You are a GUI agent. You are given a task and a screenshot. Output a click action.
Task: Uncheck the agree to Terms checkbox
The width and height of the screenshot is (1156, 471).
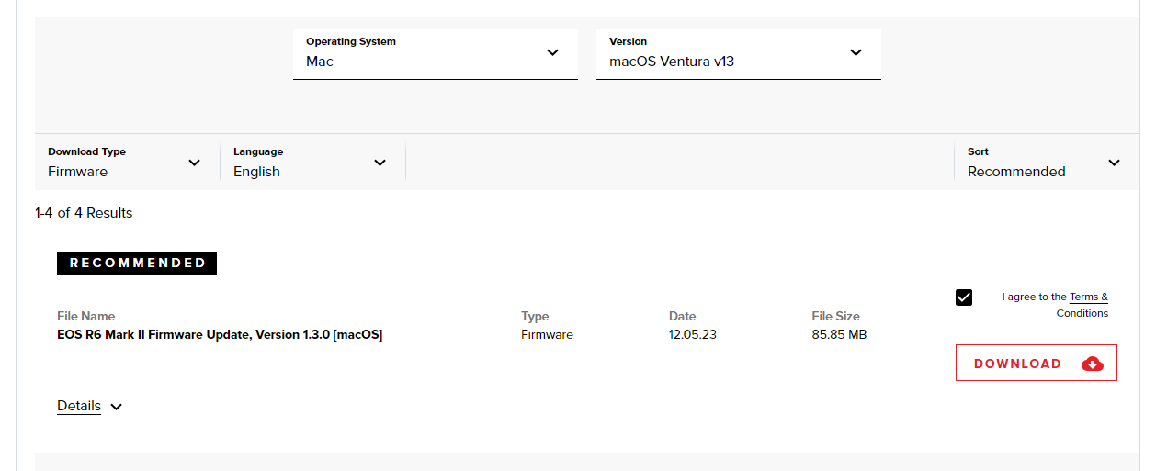click(964, 297)
